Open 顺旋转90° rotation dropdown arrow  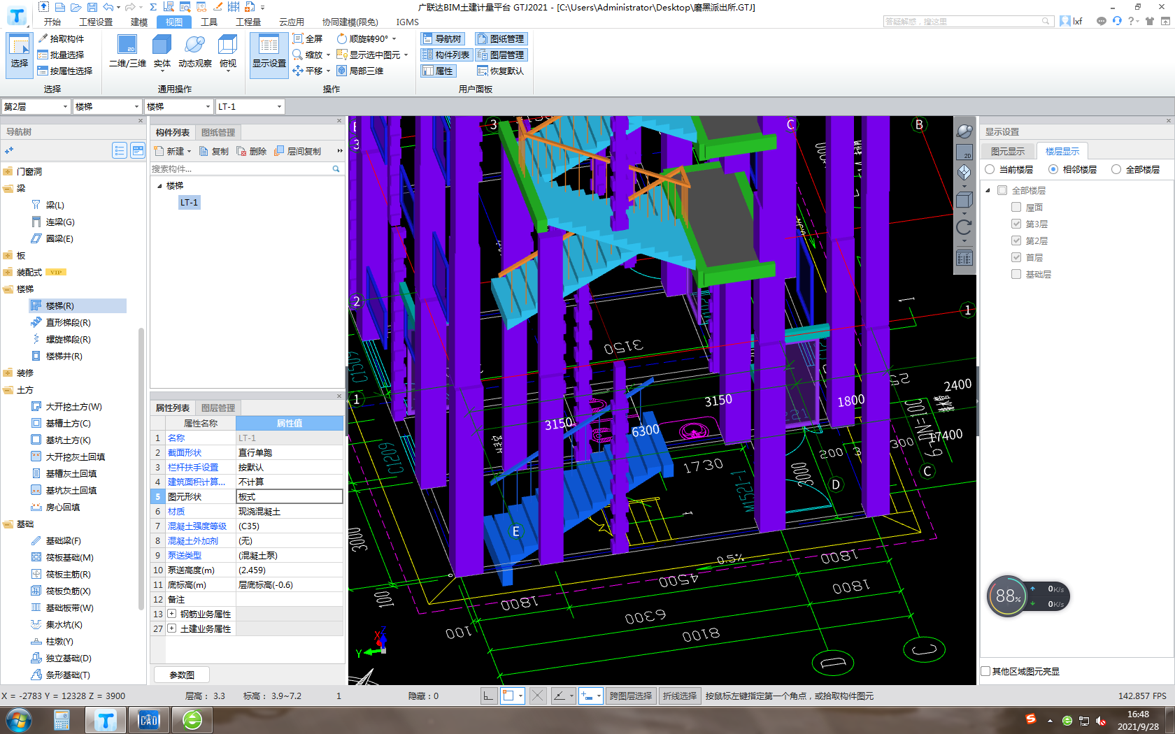tap(394, 39)
